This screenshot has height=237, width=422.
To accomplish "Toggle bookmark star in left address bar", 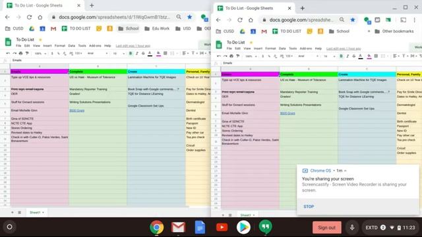I will tap(190, 17).
